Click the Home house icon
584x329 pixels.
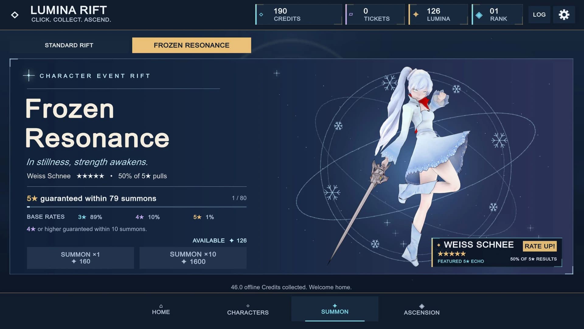click(x=161, y=306)
